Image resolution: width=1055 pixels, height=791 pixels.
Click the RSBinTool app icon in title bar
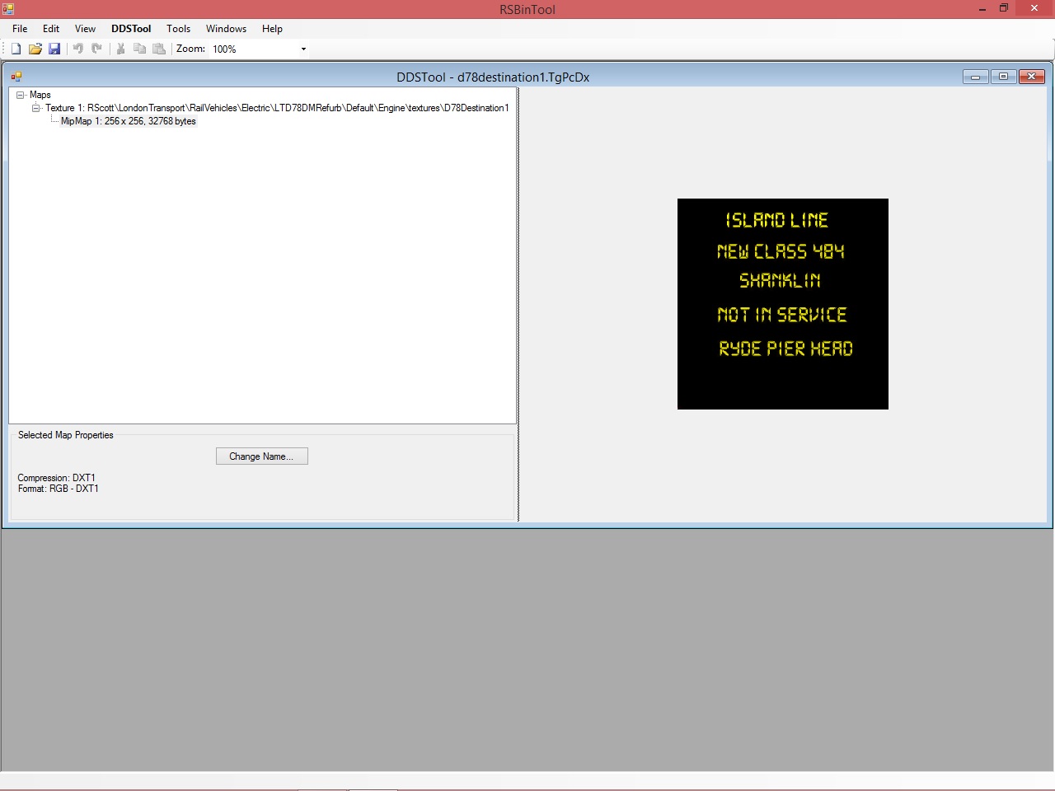click(x=8, y=9)
